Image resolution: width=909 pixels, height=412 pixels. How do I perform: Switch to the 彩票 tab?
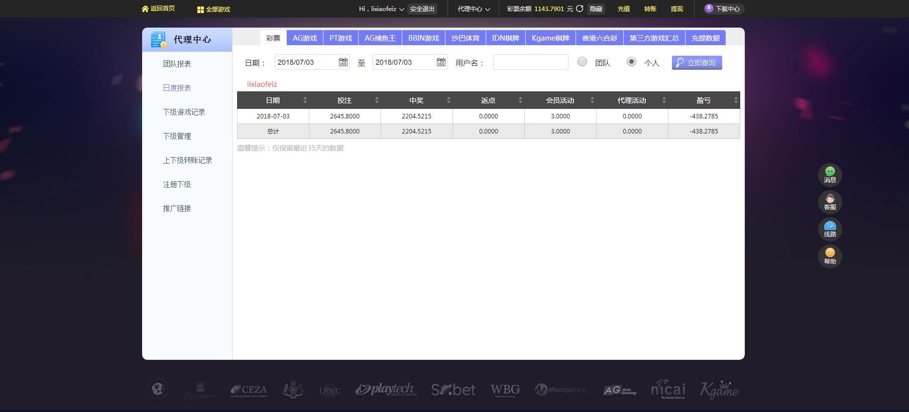point(273,38)
